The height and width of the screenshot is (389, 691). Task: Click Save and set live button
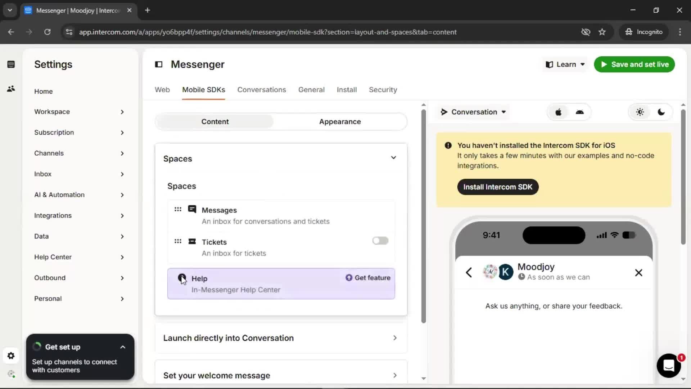(634, 64)
